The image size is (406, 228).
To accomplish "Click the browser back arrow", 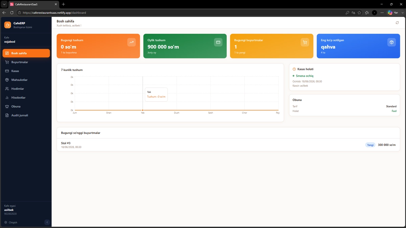I will (x=4, y=12).
